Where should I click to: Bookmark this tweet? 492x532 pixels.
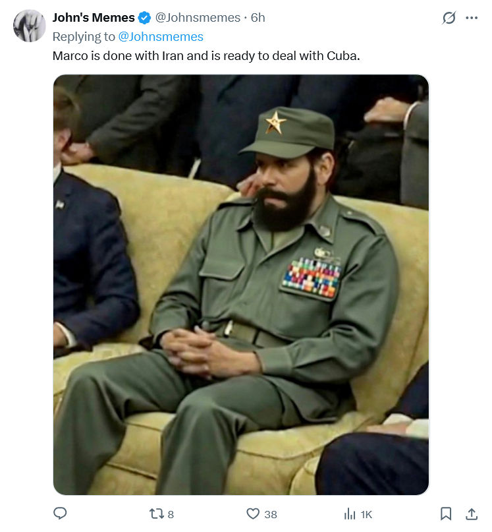coord(446,514)
